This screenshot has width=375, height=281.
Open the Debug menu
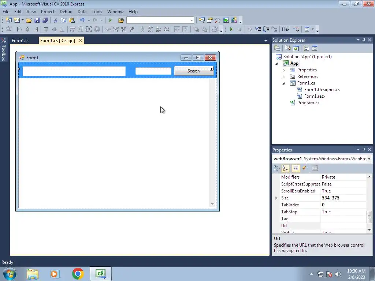(x=66, y=11)
